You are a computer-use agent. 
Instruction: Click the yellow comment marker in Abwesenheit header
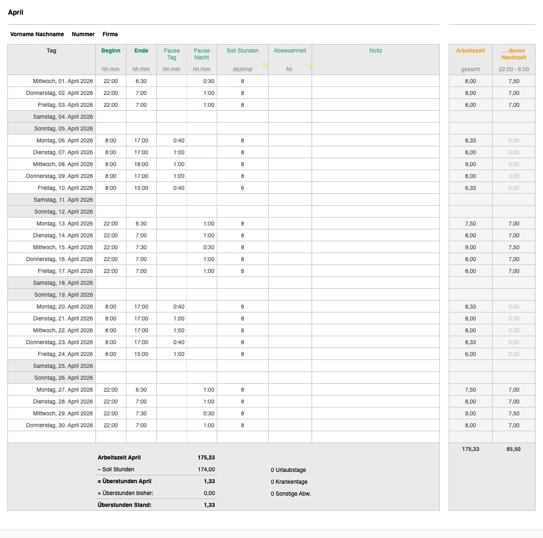[308, 66]
